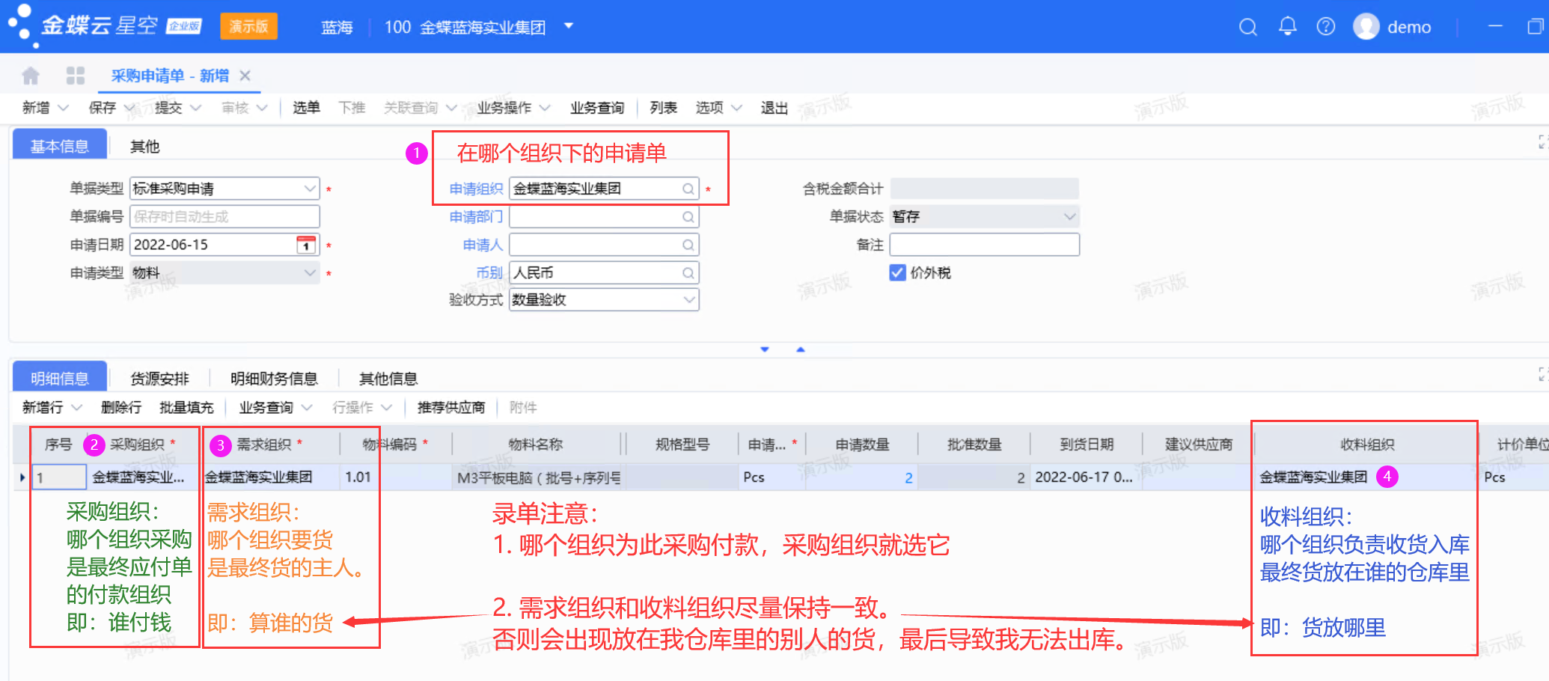Switch to the 货源安排 tab
The image size is (1549, 681).
tap(159, 379)
